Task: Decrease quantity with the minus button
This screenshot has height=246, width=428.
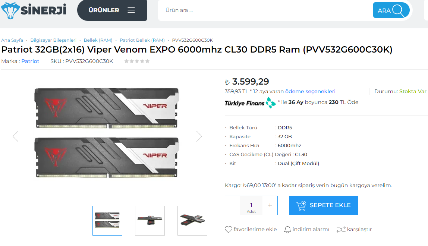Action: click(233, 205)
